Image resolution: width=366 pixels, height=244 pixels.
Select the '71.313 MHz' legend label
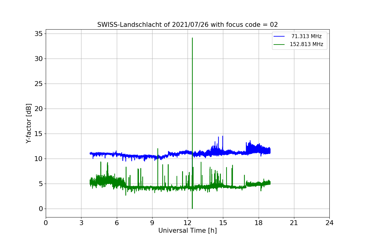point(307,36)
